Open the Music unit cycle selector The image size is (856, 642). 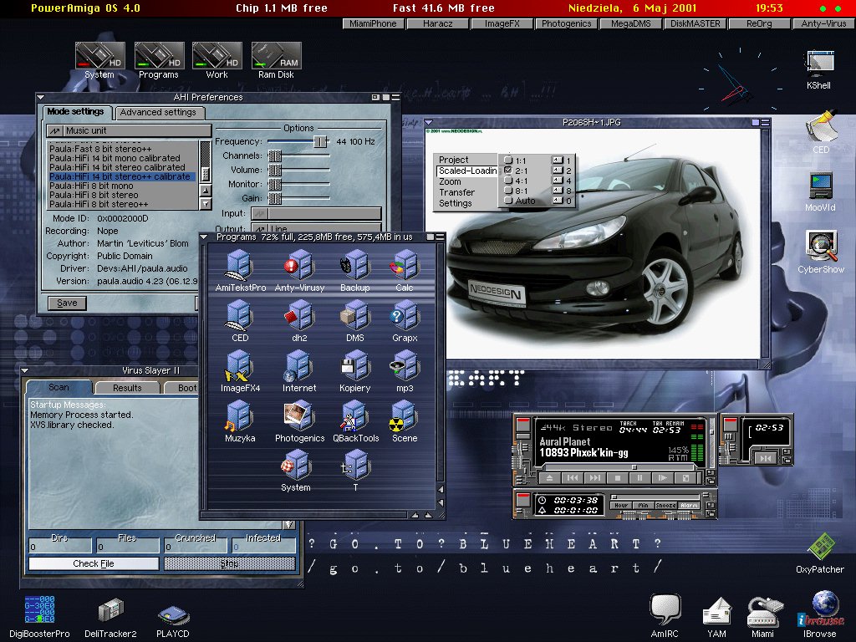tap(129, 130)
